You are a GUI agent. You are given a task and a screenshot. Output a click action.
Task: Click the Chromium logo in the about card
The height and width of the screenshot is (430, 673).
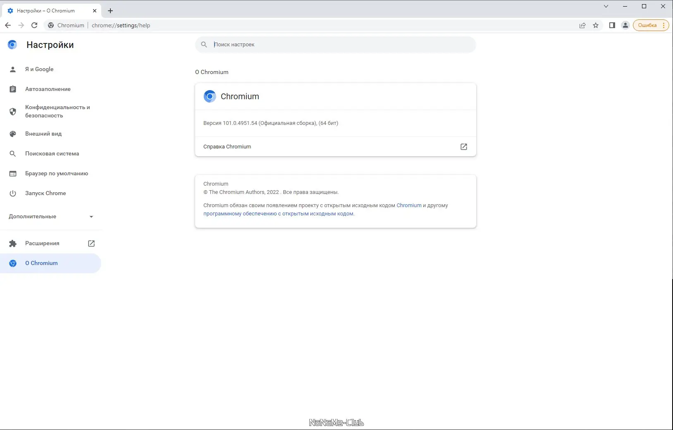tap(210, 96)
